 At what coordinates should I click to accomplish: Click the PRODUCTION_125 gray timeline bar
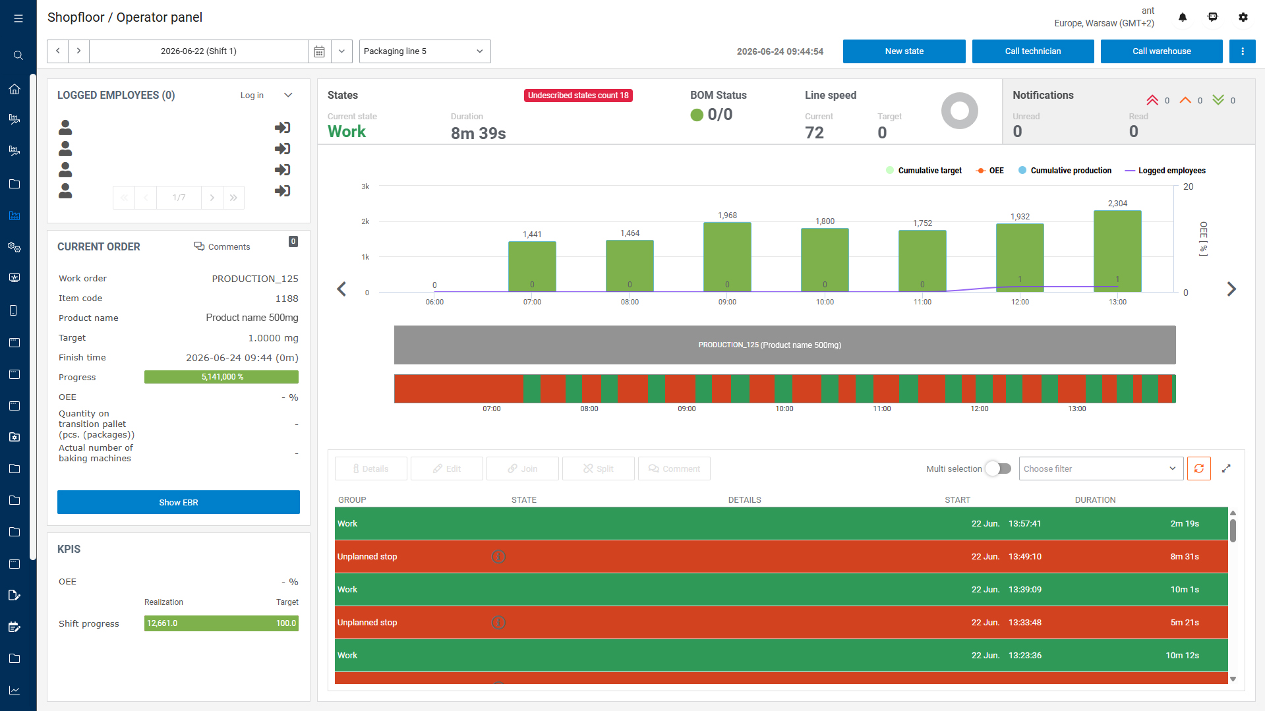point(784,345)
